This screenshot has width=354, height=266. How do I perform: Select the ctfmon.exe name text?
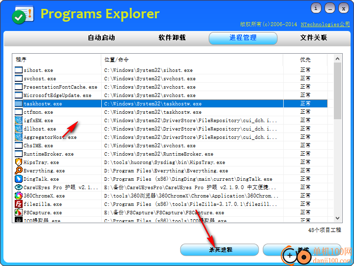click(x=38, y=112)
